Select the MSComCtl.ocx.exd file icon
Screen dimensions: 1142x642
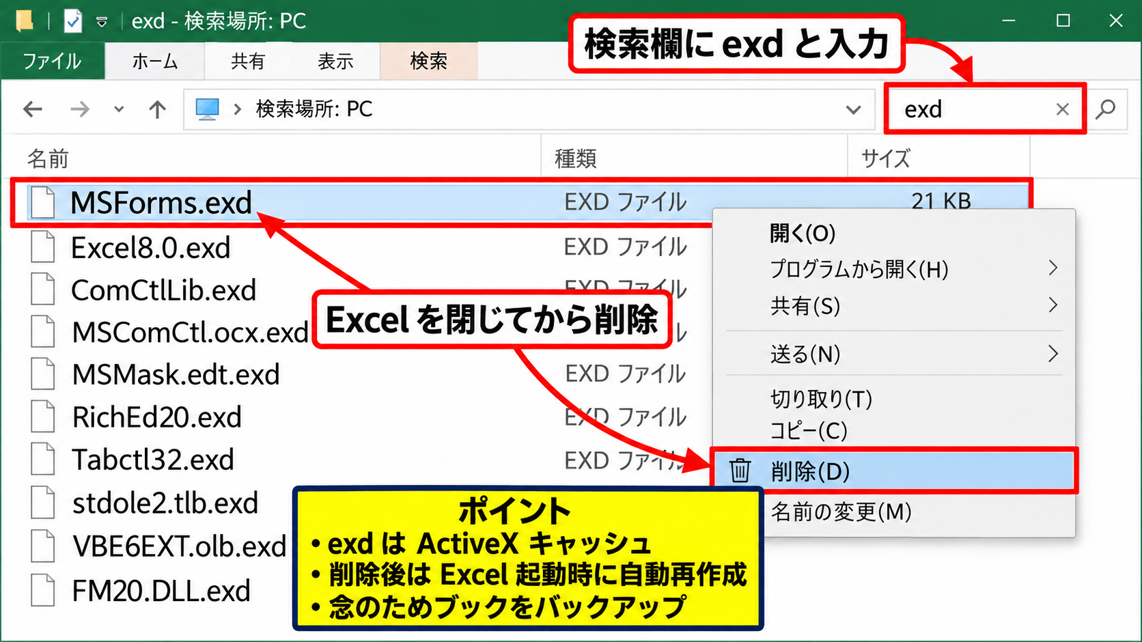click(x=42, y=332)
